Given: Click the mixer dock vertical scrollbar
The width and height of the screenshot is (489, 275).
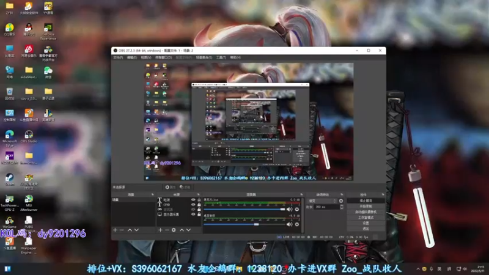Looking at the screenshot, I should (303, 215).
